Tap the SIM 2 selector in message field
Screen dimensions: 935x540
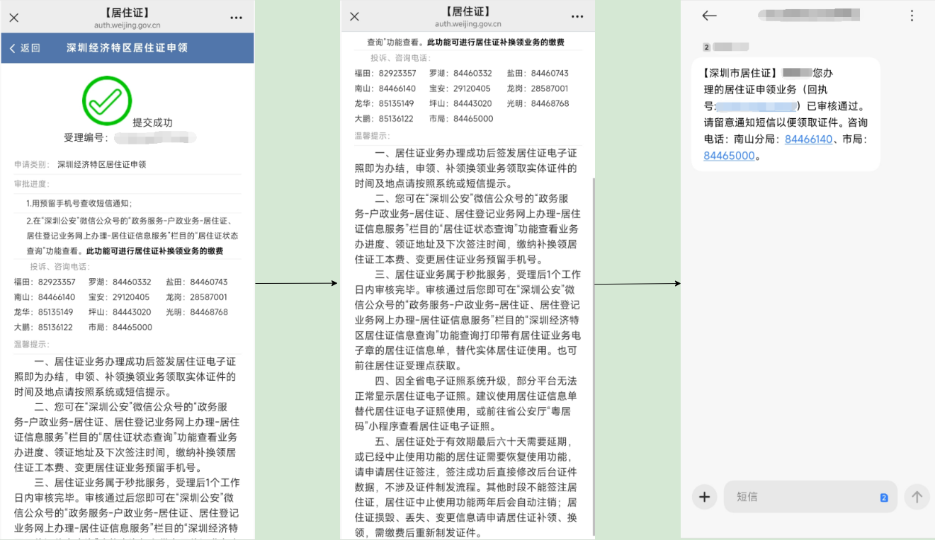[884, 498]
